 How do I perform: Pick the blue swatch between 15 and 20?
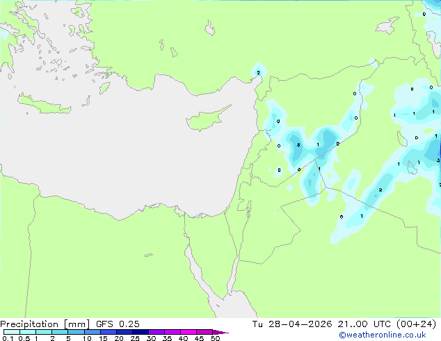[x=109, y=332]
